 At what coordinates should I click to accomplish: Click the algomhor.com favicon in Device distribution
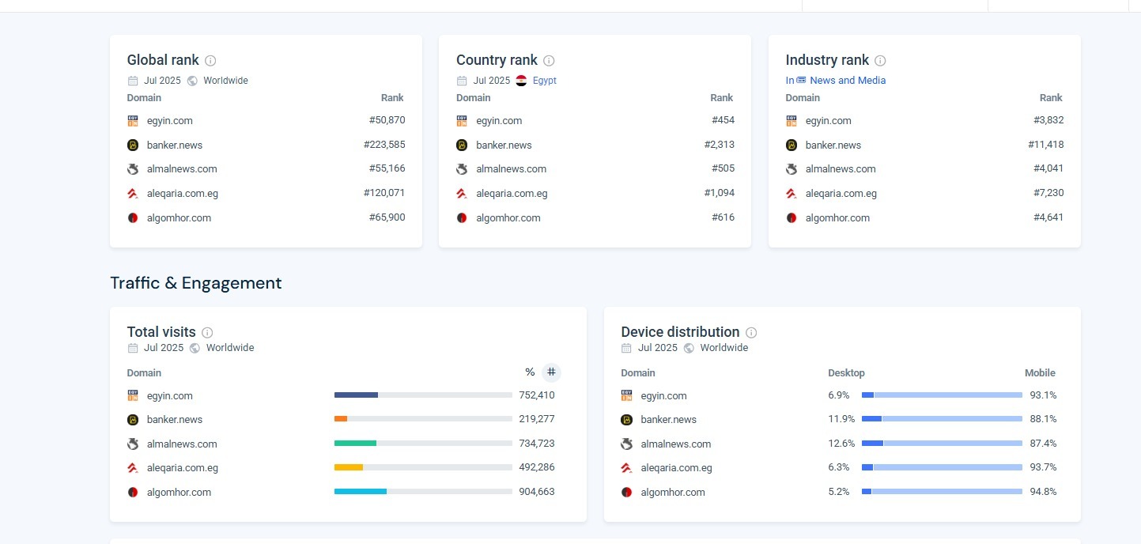click(627, 493)
